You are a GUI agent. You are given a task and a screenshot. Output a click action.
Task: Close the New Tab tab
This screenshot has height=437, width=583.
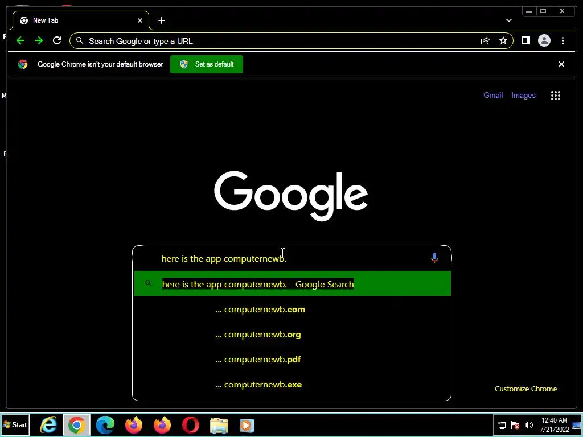click(x=140, y=20)
